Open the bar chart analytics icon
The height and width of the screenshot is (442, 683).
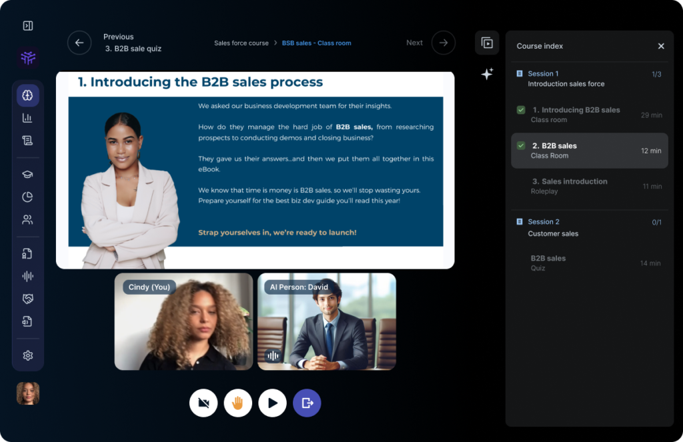point(27,117)
